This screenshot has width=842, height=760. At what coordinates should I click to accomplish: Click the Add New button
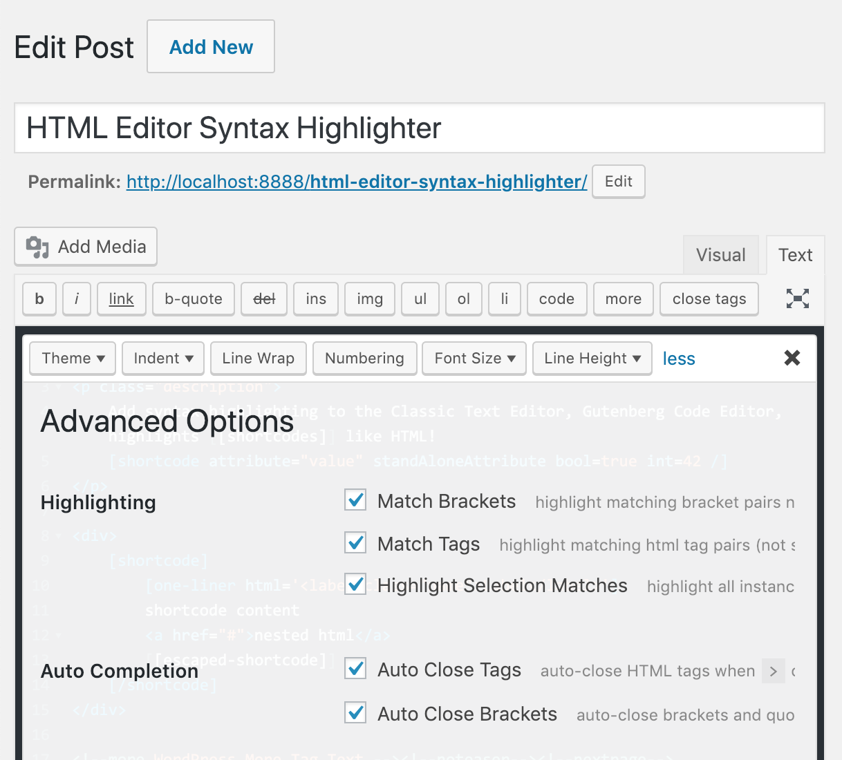(211, 47)
